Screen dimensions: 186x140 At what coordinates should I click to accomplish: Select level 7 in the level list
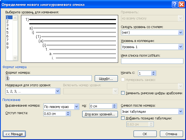9,40
